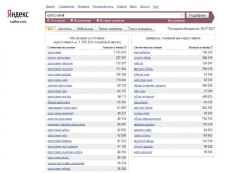Open the 'nike max' similar query link
The image size is (227, 173).
click(x=140, y=91)
